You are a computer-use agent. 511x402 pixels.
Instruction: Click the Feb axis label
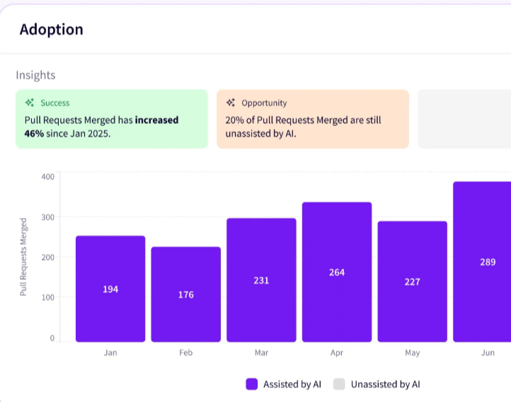click(185, 352)
